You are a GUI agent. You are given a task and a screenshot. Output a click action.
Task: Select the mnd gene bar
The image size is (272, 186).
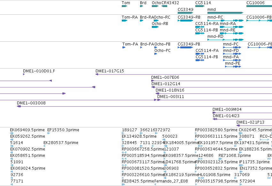tap(225, 13)
